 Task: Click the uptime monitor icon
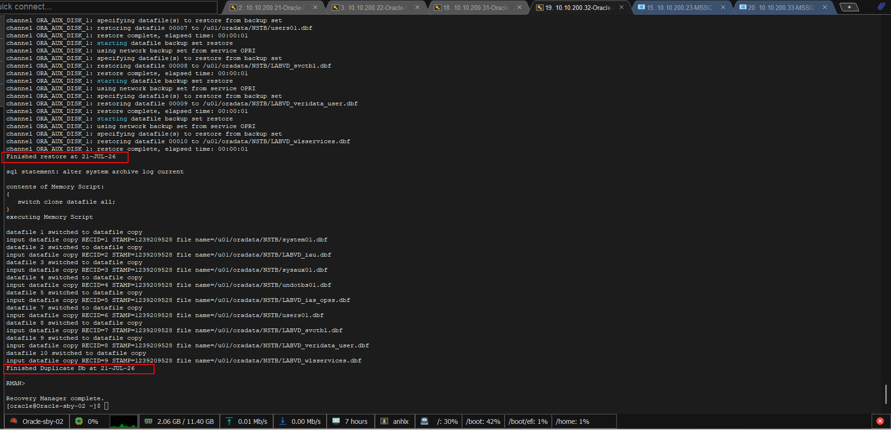[336, 421]
